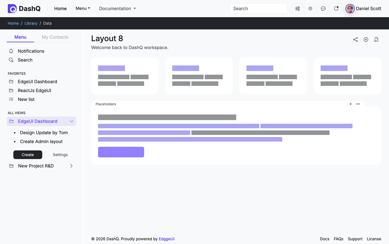Check updates via the notification-dot icon
The width and height of the screenshot is (389, 244).
coord(336,9)
